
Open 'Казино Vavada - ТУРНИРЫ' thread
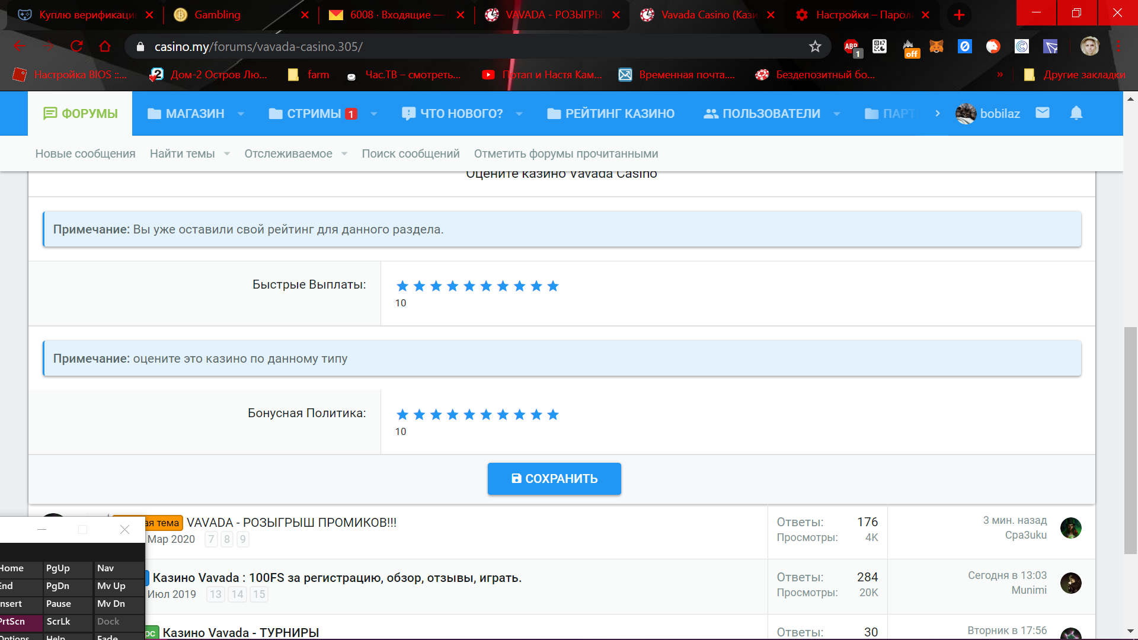click(x=241, y=632)
